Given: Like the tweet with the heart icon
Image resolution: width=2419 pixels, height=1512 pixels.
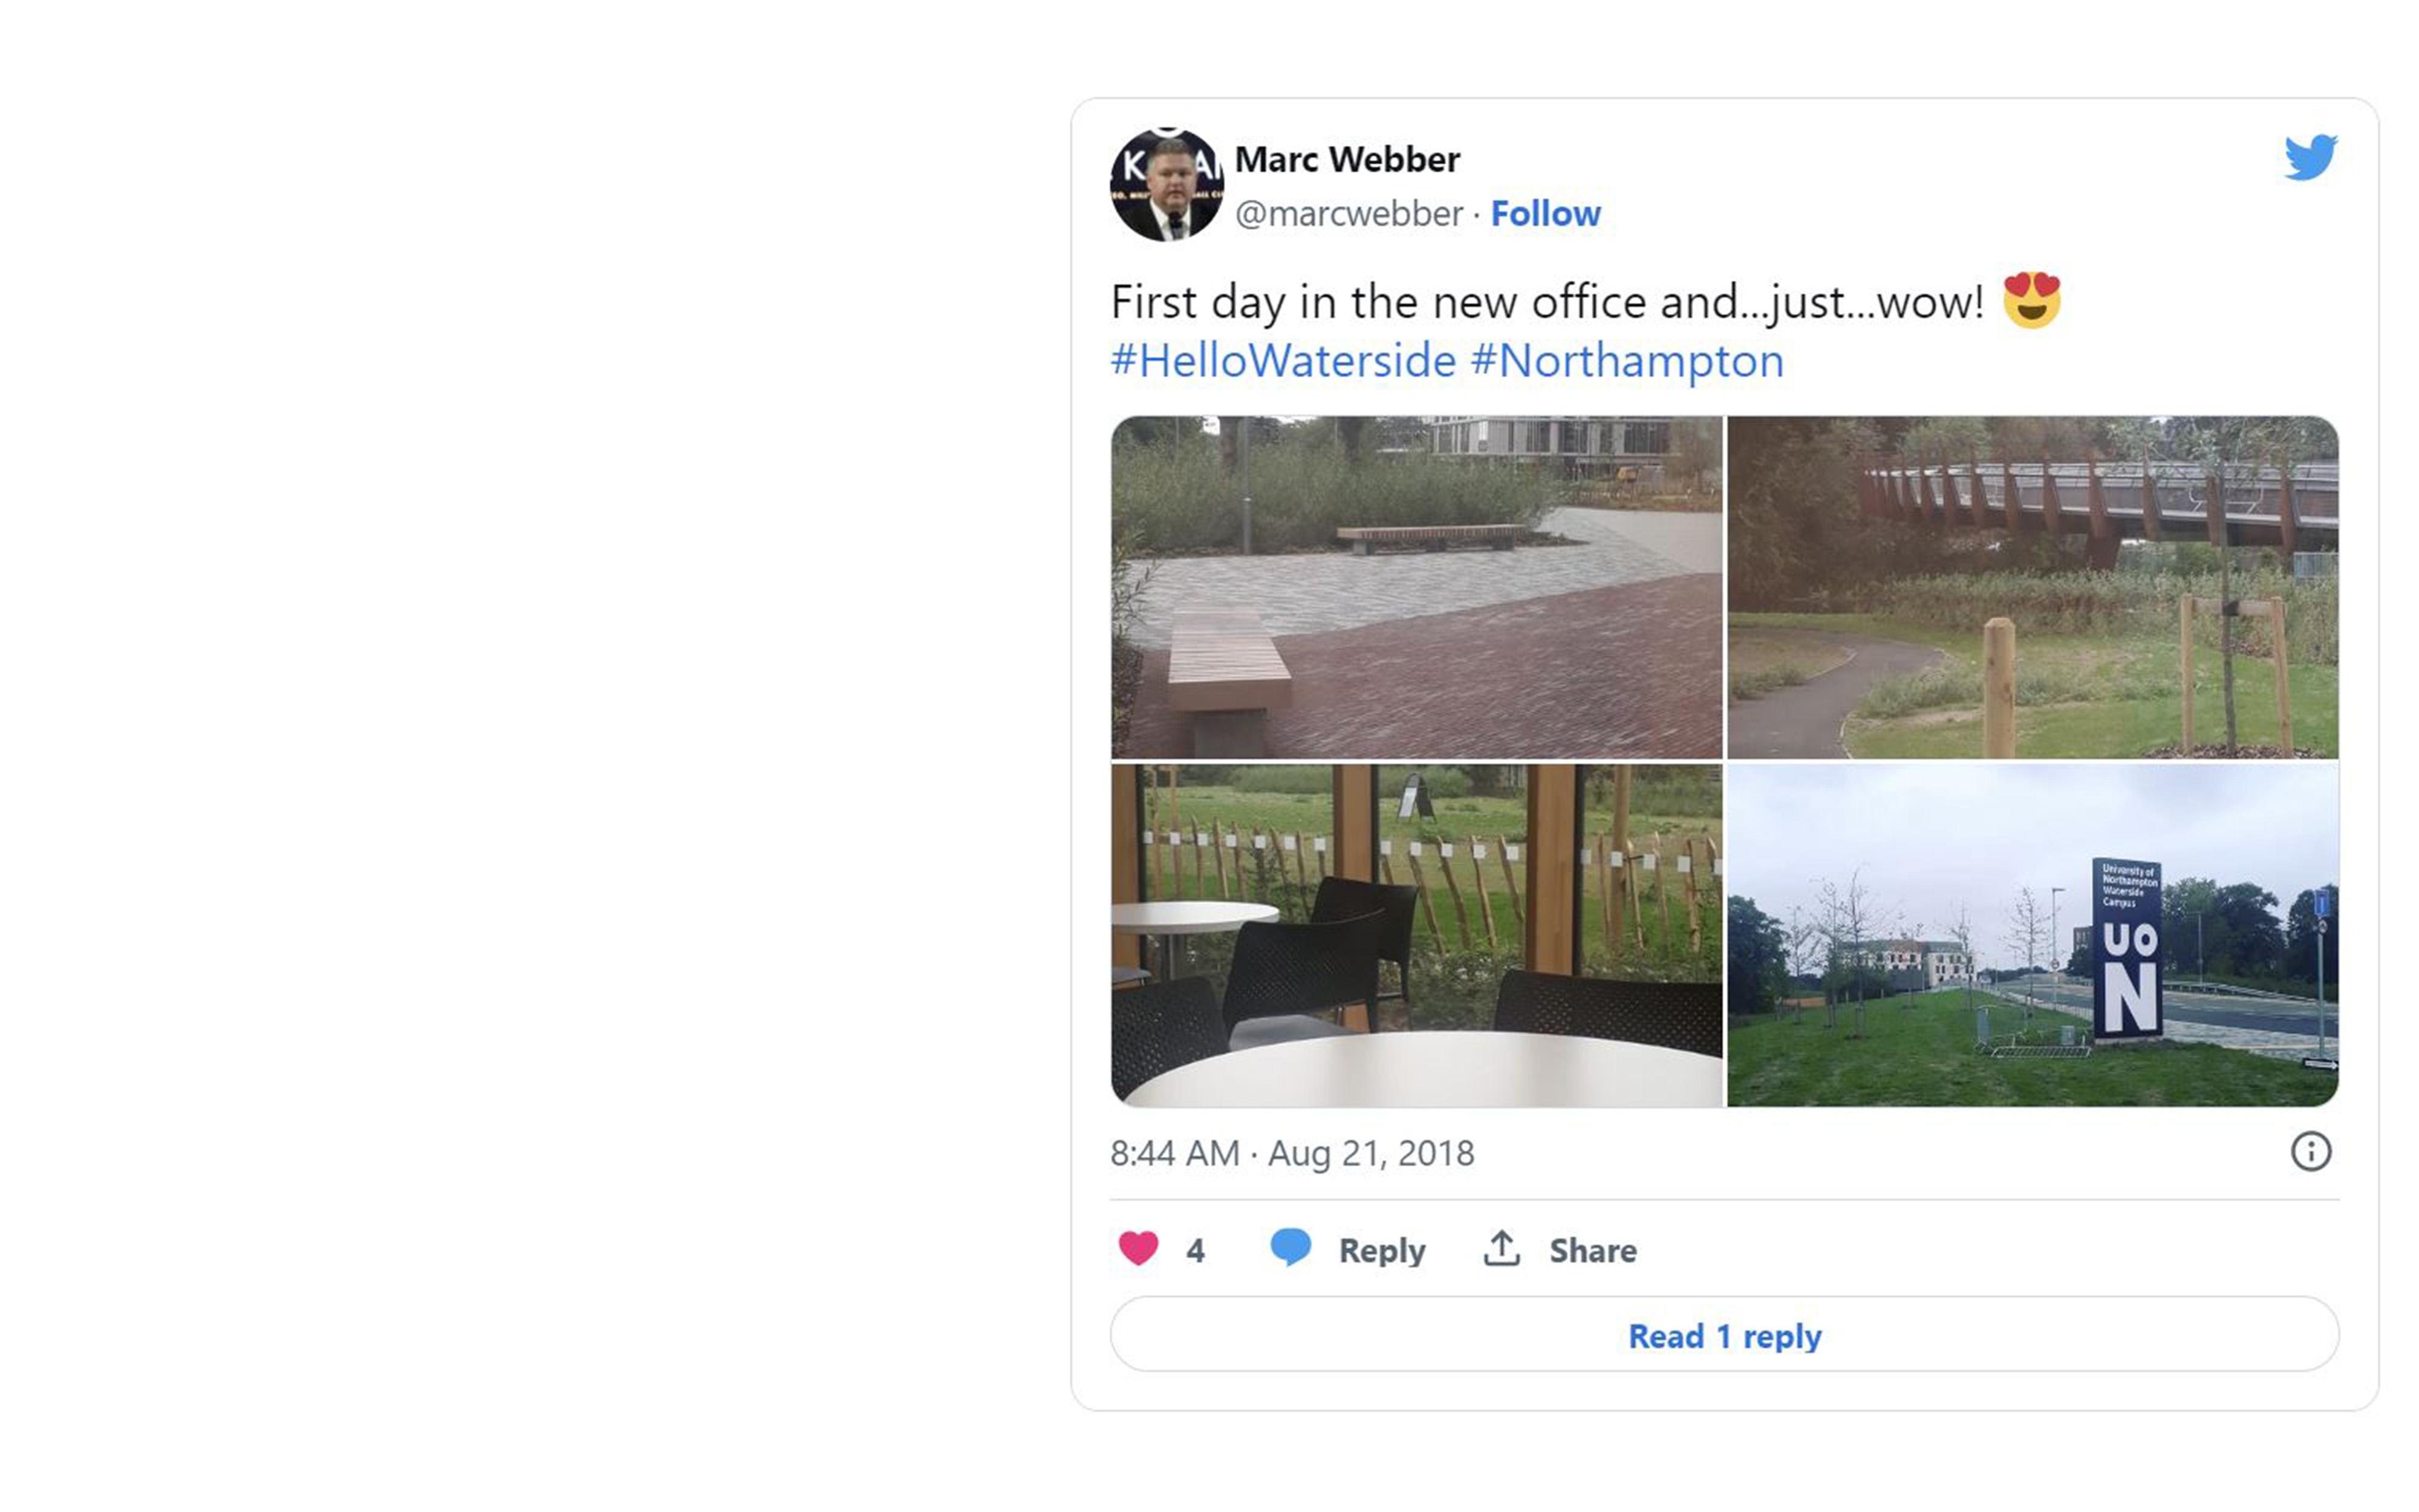Looking at the screenshot, I should (x=1138, y=1249).
